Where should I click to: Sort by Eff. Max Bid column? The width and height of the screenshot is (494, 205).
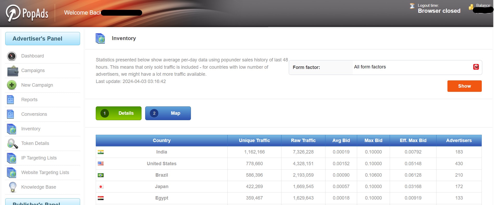click(413, 140)
